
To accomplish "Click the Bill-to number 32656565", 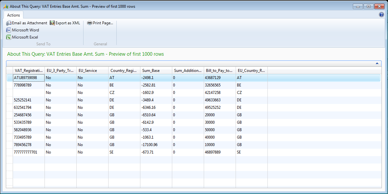I will pos(220,85).
